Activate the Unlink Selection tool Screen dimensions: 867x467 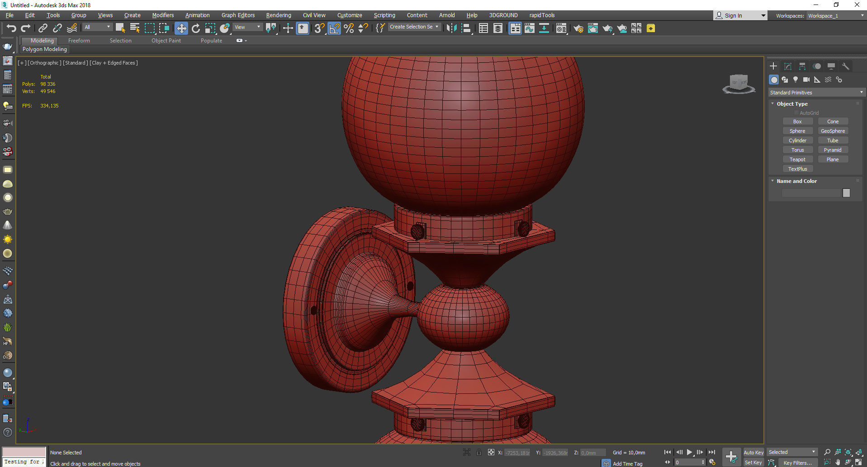click(57, 28)
